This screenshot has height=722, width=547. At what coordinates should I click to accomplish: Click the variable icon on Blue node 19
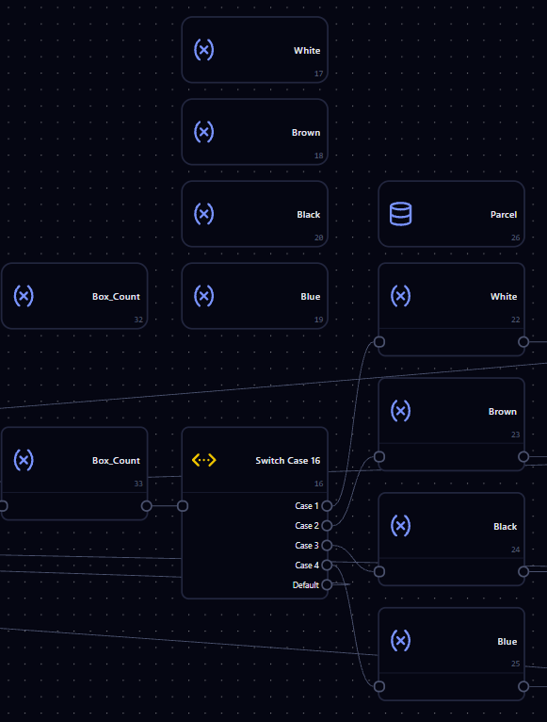tap(203, 296)
